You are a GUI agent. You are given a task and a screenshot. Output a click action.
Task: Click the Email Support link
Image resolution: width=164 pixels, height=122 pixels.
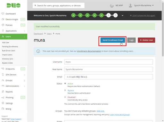point(16,119)
